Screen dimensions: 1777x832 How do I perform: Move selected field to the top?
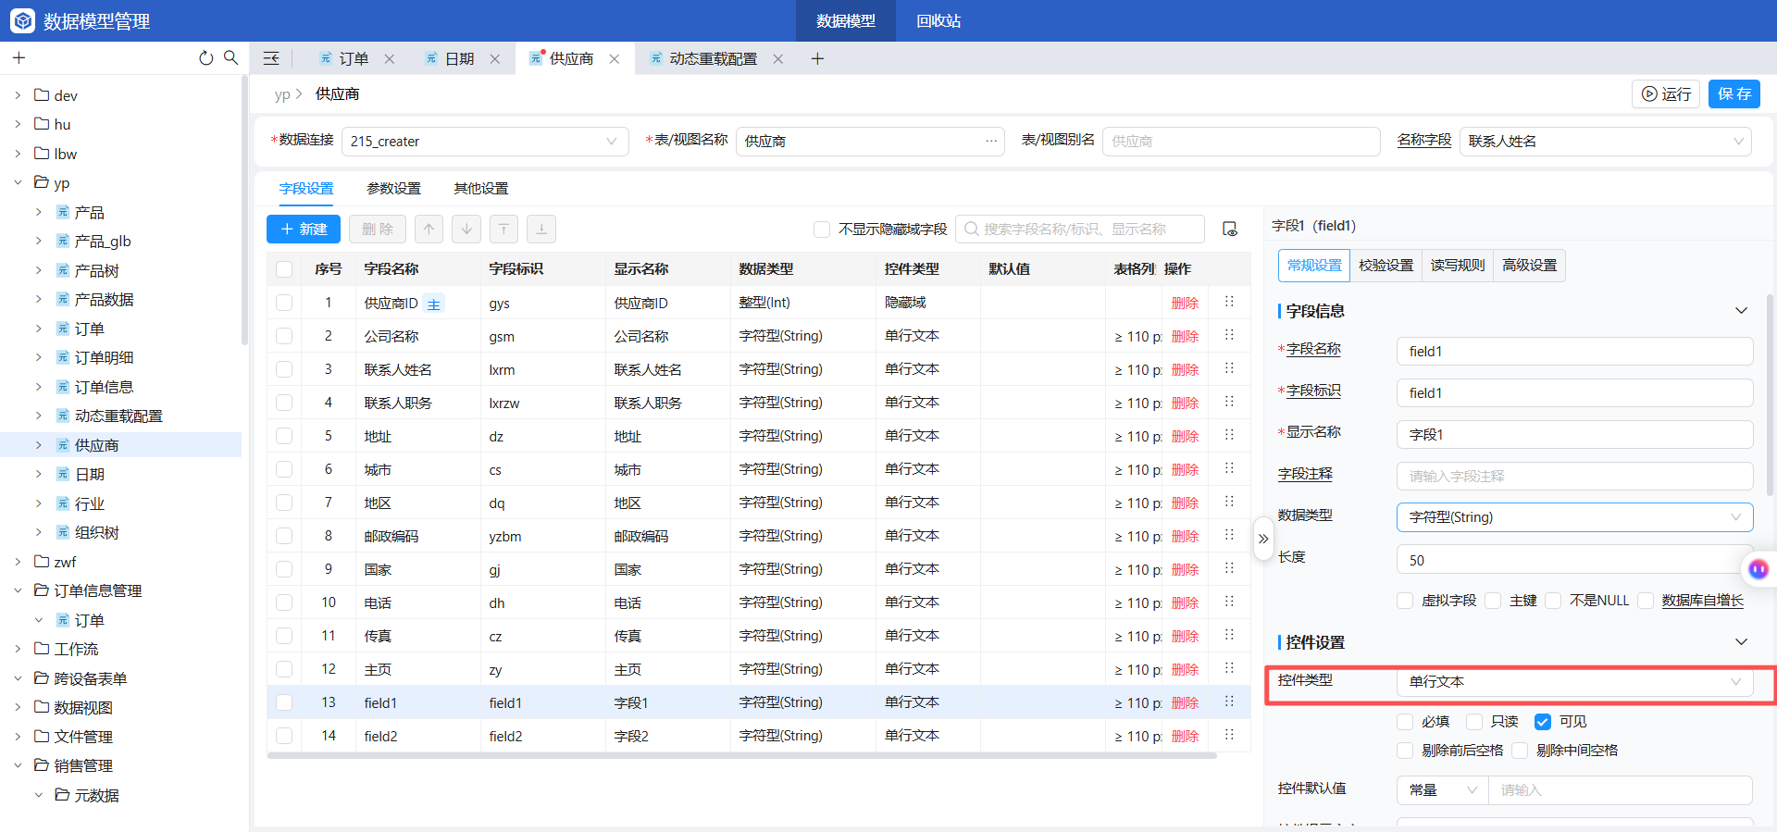pyautogui.click(x=503, y=229)
